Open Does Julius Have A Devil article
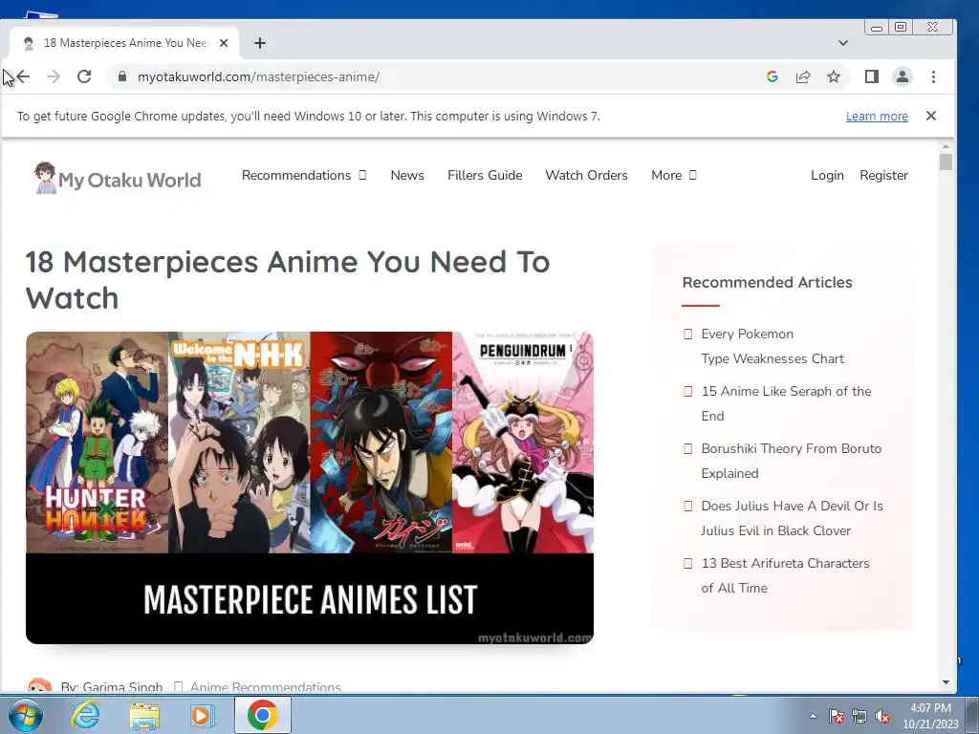Screen dimensions: 979x734 [792, 519]
